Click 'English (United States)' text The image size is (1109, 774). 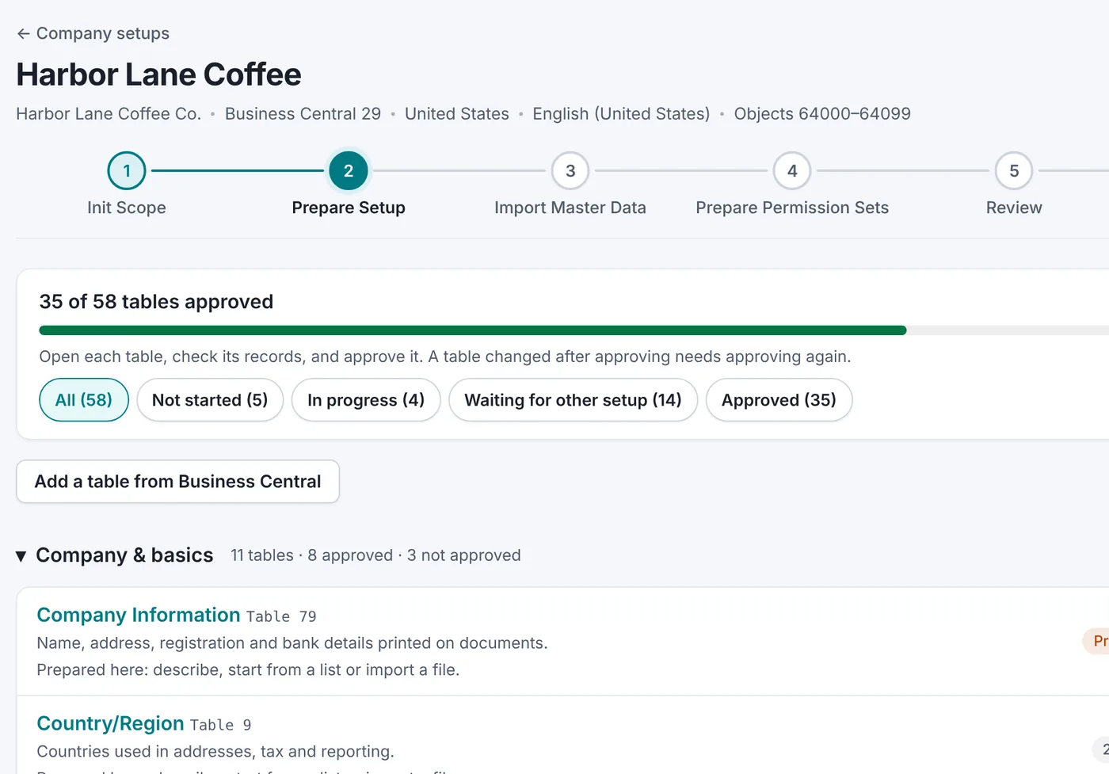click(x=621, y=113)
